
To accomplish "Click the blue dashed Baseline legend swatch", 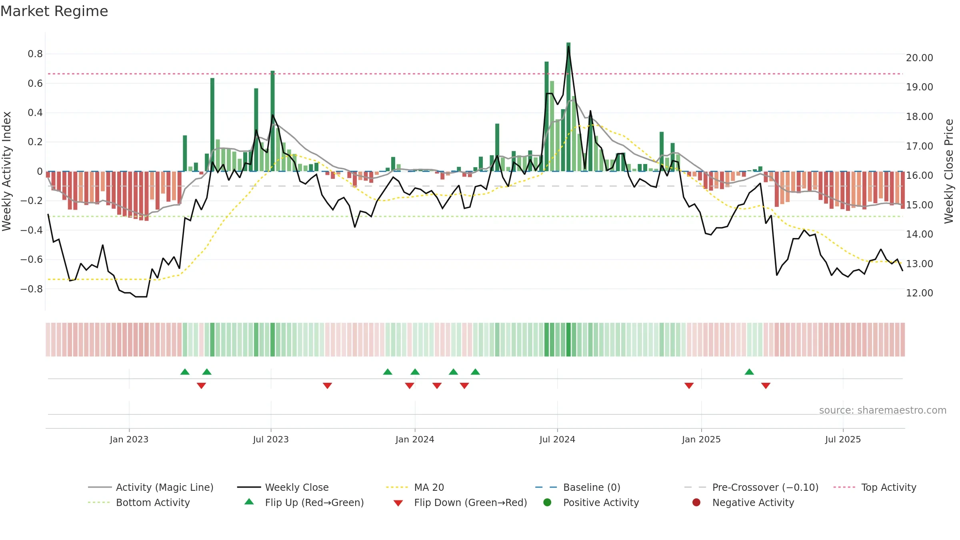I will click(546, 487).
